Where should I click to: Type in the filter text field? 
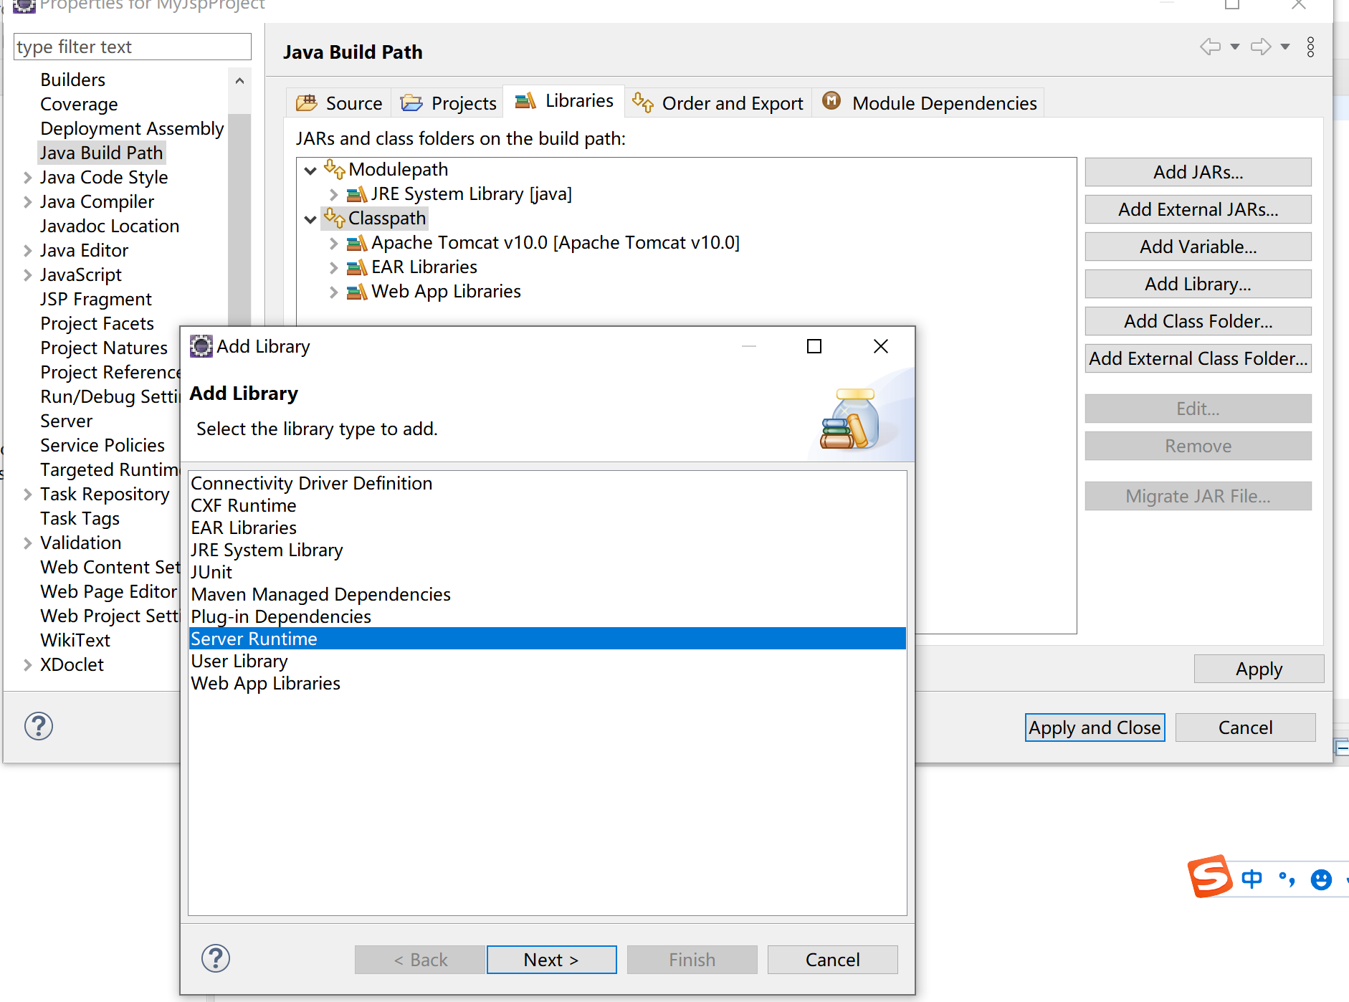pos(131,46)
